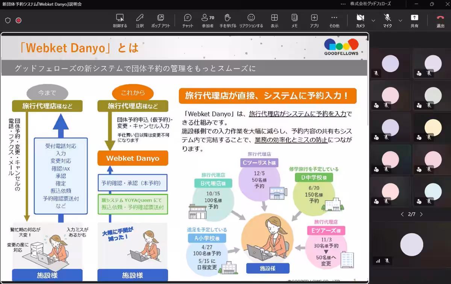451x284 pixels.
Task: Click the orange 旅行代理店が直接、システムに予約入力！ banner
Action: click(268, 96)
